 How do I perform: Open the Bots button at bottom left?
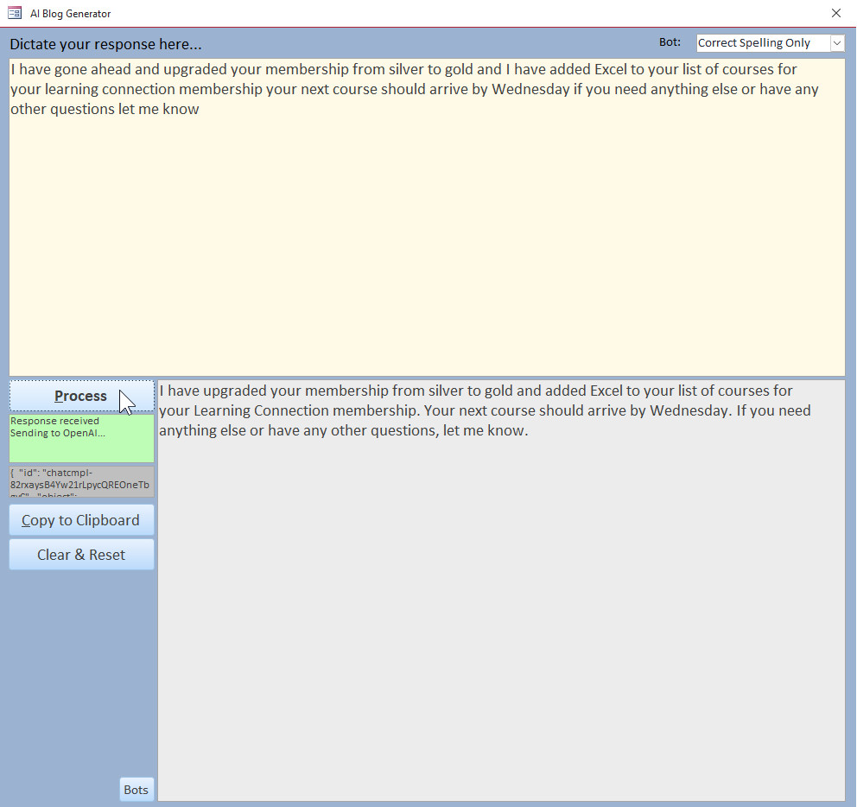coord(136,789)
